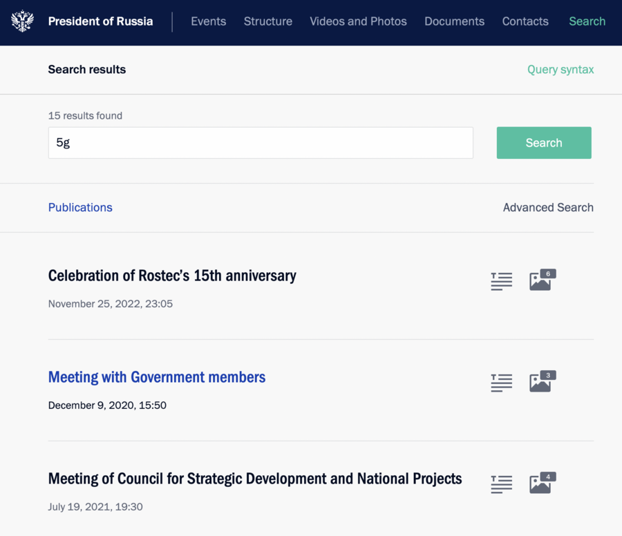The height and width of the screenshot is (536, 622).
Task: Open text icon for Council for Strategic Development
Action: (502, 484)
